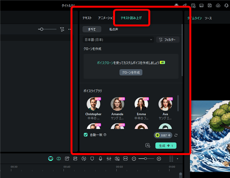Screen dimensions: 230x178
Task: Open the フィルター voice filter menu
Action: click(x=168, y=39)
